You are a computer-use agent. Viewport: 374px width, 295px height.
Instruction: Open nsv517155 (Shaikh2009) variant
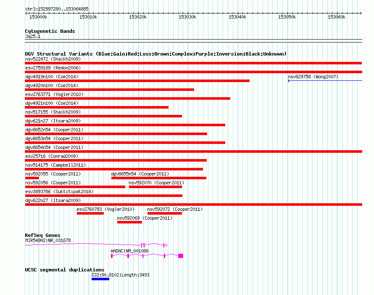click(x=103, y=116)
